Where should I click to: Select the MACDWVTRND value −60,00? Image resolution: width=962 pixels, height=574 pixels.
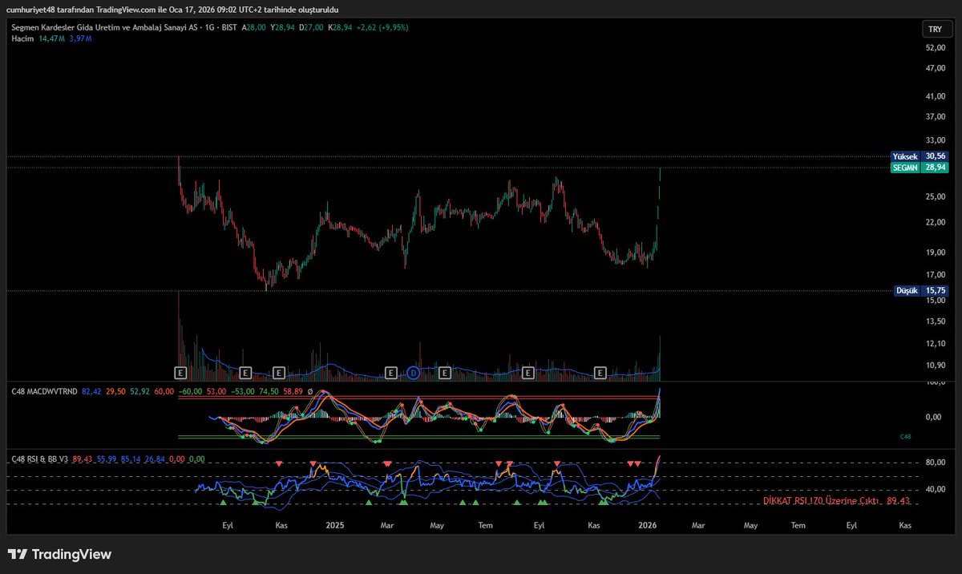tap(191, 391)
